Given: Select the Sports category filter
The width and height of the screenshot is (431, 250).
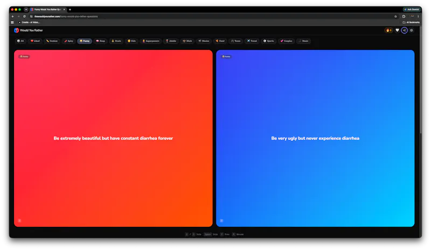Looking at the screenshot, I should tap(268, 41).
